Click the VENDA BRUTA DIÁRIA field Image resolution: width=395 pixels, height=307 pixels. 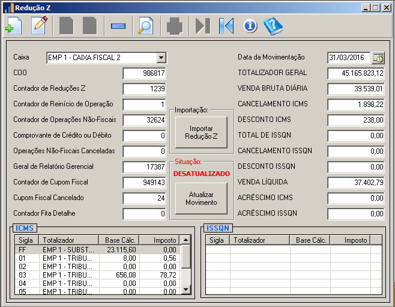click(x=356, y=89)
